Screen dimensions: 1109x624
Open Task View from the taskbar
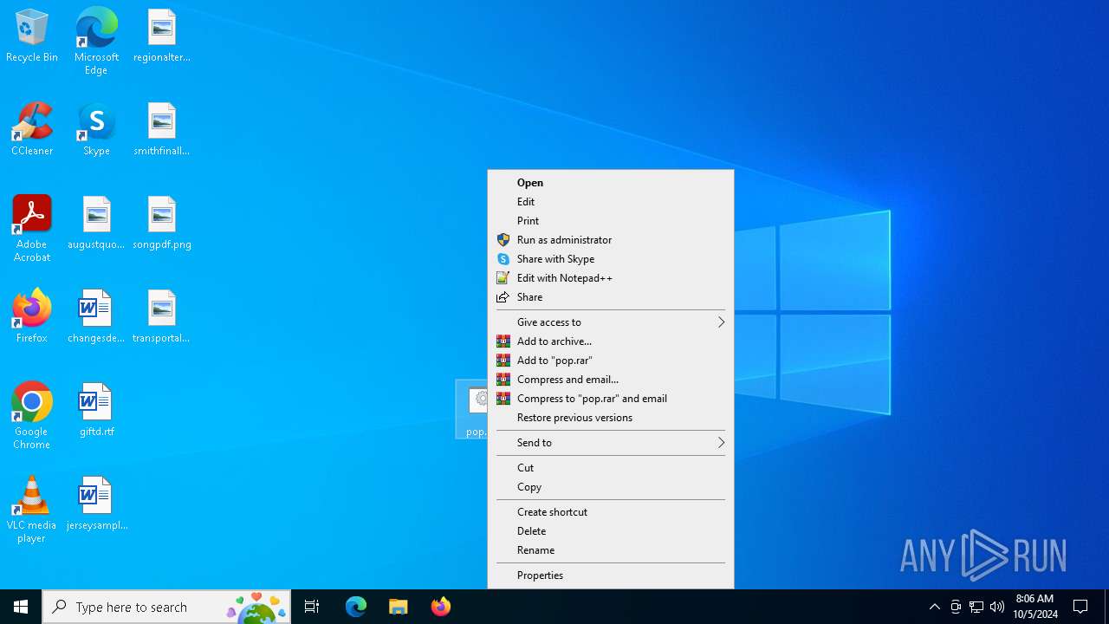coord(312,607)
